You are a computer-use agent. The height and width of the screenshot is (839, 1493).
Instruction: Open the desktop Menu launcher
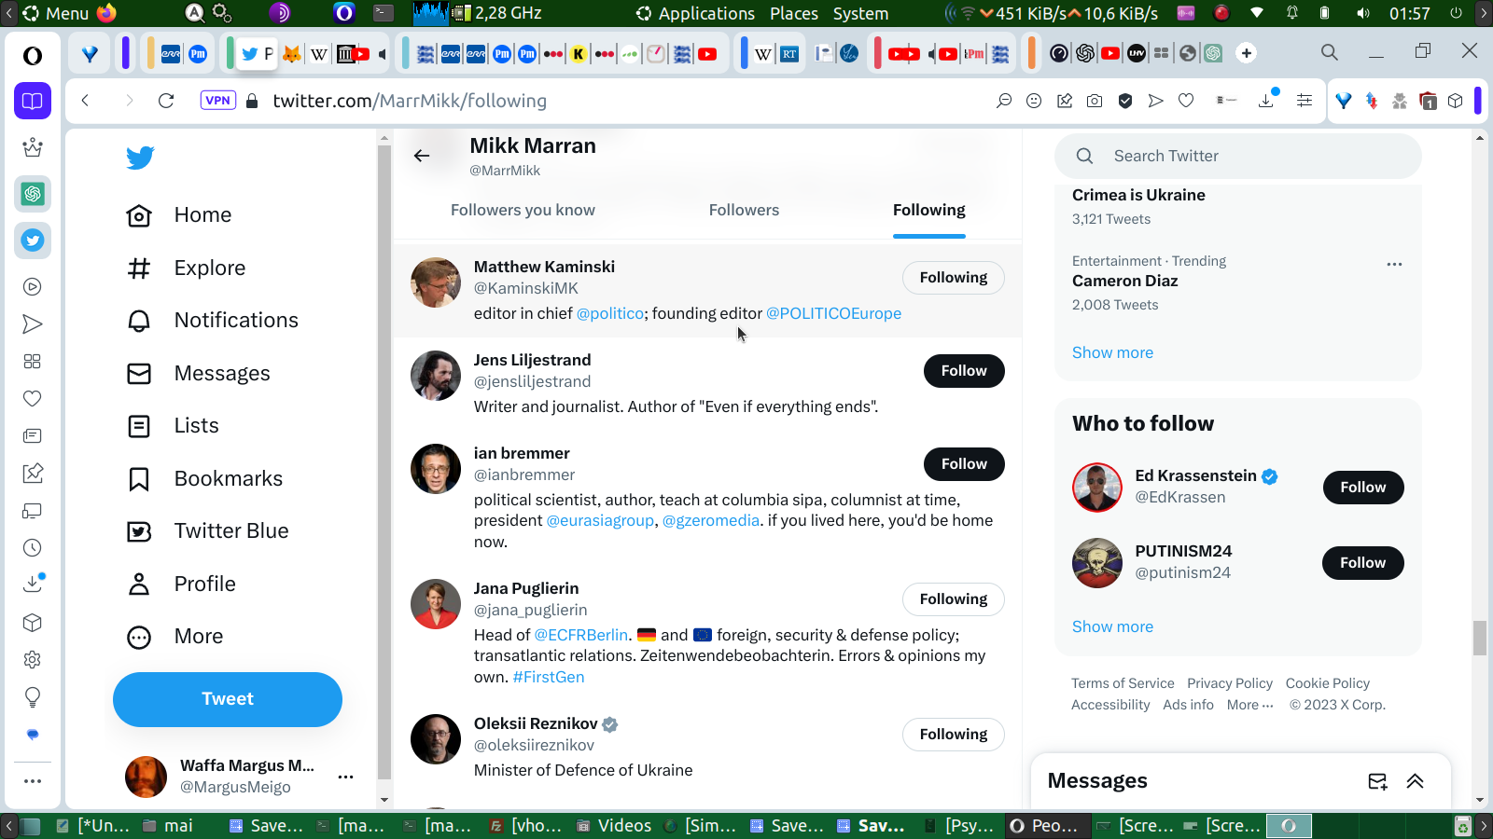coord(56,13)
